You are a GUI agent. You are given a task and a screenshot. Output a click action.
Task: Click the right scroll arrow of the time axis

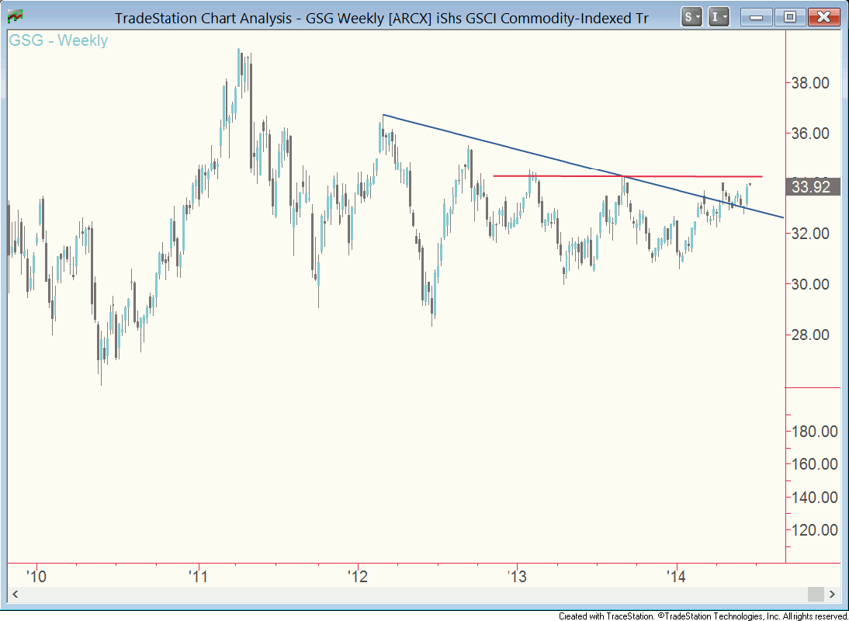[832, 594]
